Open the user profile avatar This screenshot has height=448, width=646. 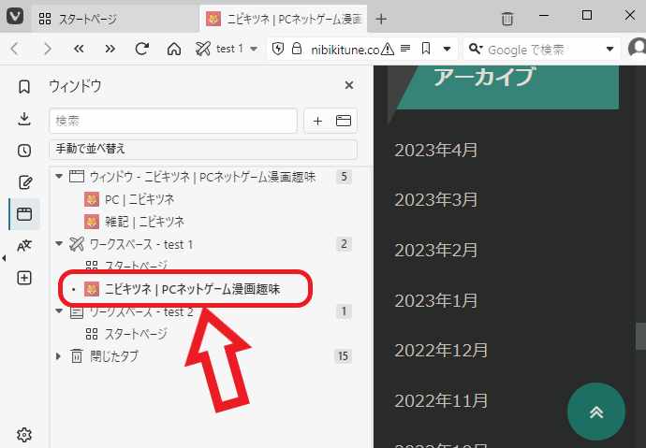pos(637,49)
